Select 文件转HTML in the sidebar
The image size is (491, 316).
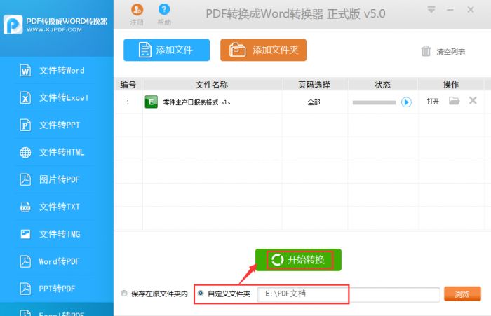(57, 152)
